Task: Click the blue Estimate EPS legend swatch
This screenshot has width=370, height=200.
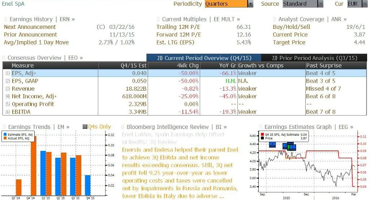Action: 5,134
